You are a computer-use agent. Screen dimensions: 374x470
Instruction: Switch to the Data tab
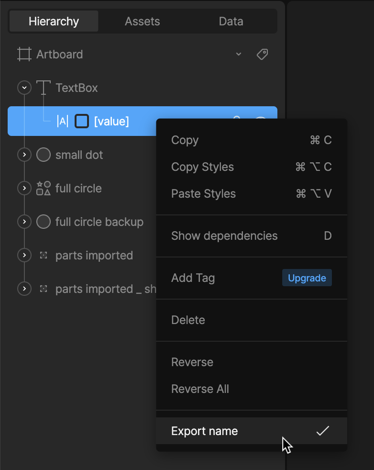231,22
